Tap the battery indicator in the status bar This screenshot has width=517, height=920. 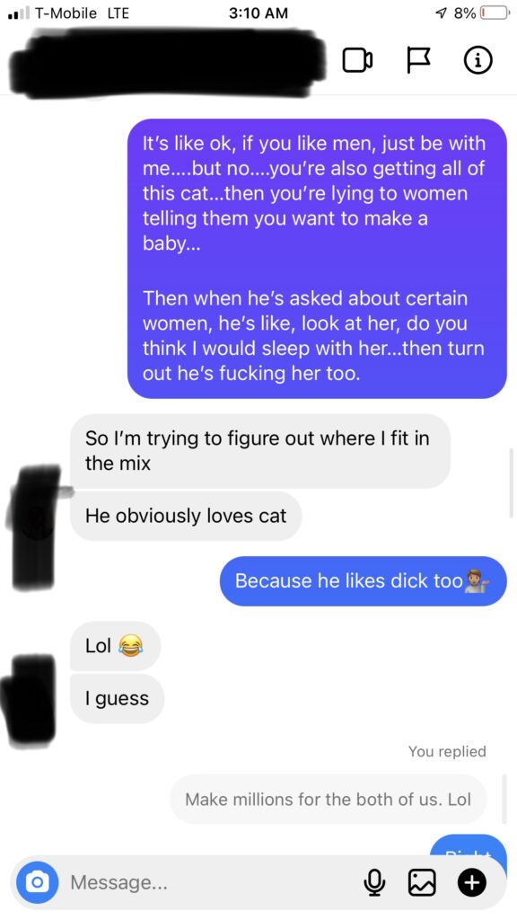click(493, 13)
